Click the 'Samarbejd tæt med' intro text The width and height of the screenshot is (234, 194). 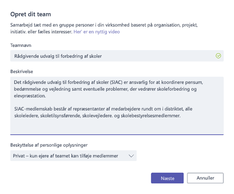point(104,28)
